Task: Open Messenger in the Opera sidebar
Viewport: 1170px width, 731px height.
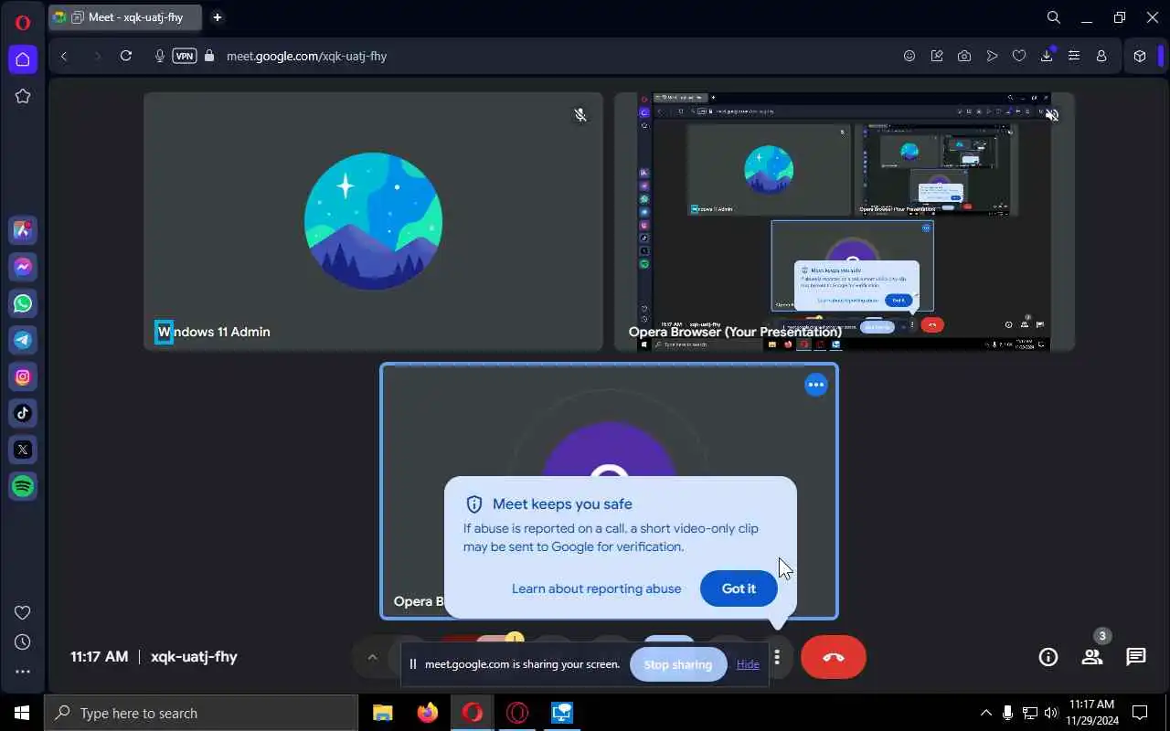Action: tap(23, 267)
